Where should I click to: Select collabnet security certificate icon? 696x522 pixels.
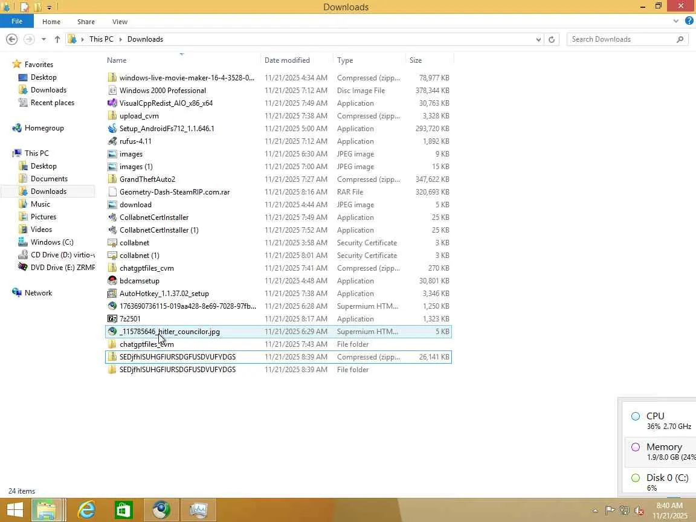112,243
